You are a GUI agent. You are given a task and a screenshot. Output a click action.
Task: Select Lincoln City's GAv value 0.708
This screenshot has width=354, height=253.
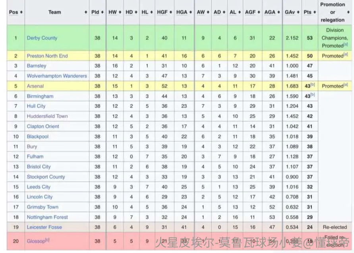(292, 197)
